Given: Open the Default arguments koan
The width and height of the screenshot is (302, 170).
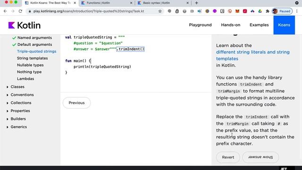Looking at the screenshot, I should (x=34, y=44).
